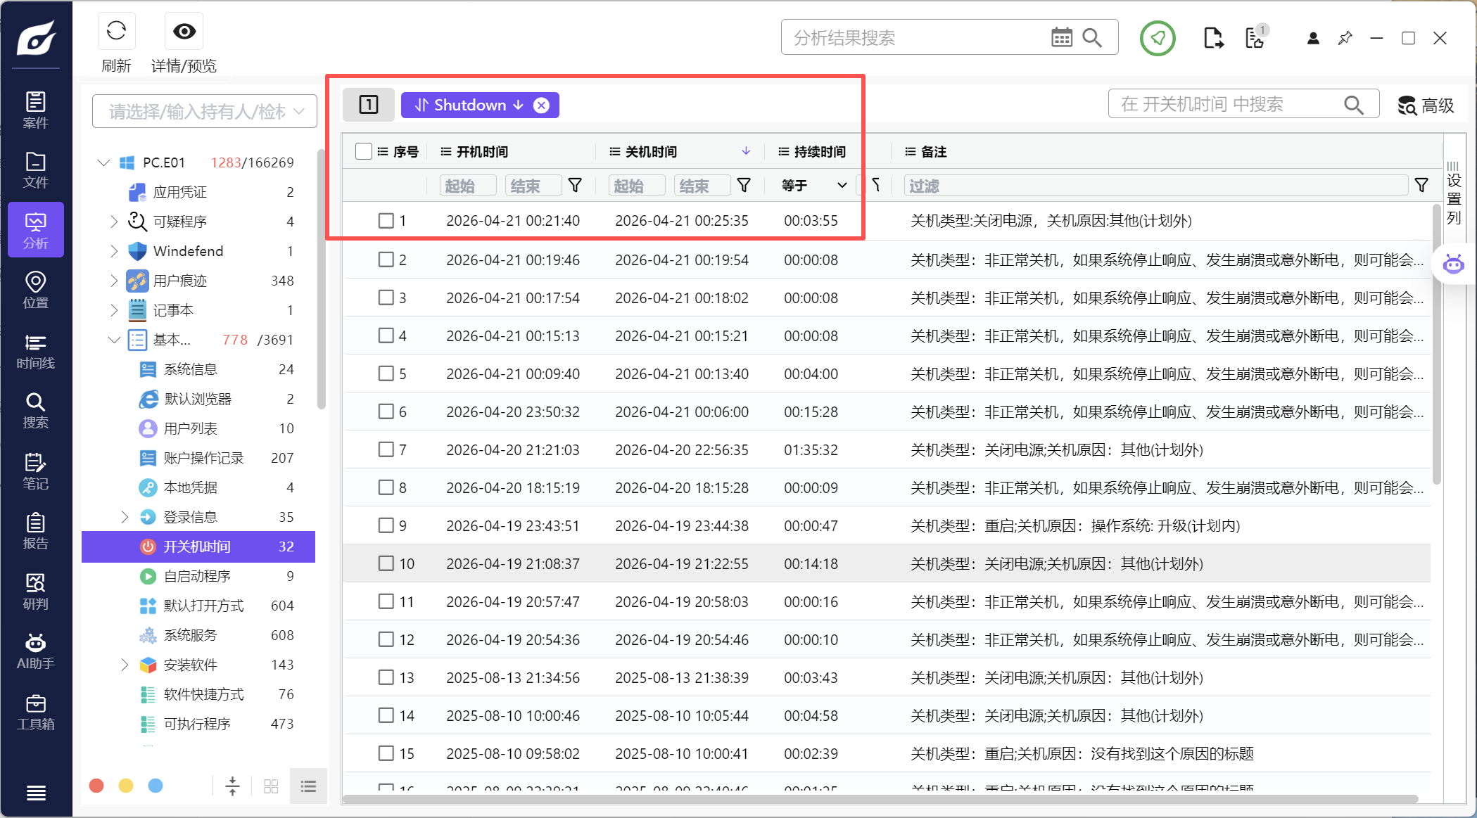Click the export file icon
Image resolution: width=1477 pixels, height=818 pixels.
pyautogui.click(x=1213, y=38)
